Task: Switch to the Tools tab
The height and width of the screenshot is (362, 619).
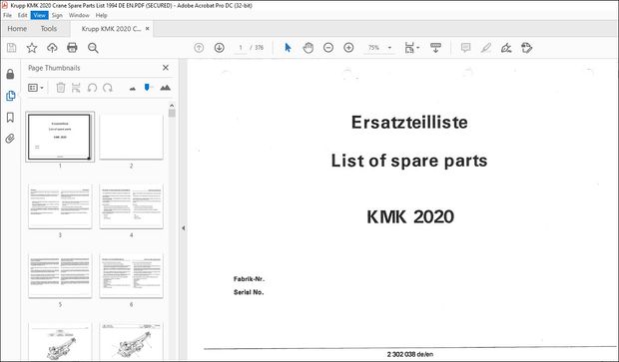Action: [49, 29]
